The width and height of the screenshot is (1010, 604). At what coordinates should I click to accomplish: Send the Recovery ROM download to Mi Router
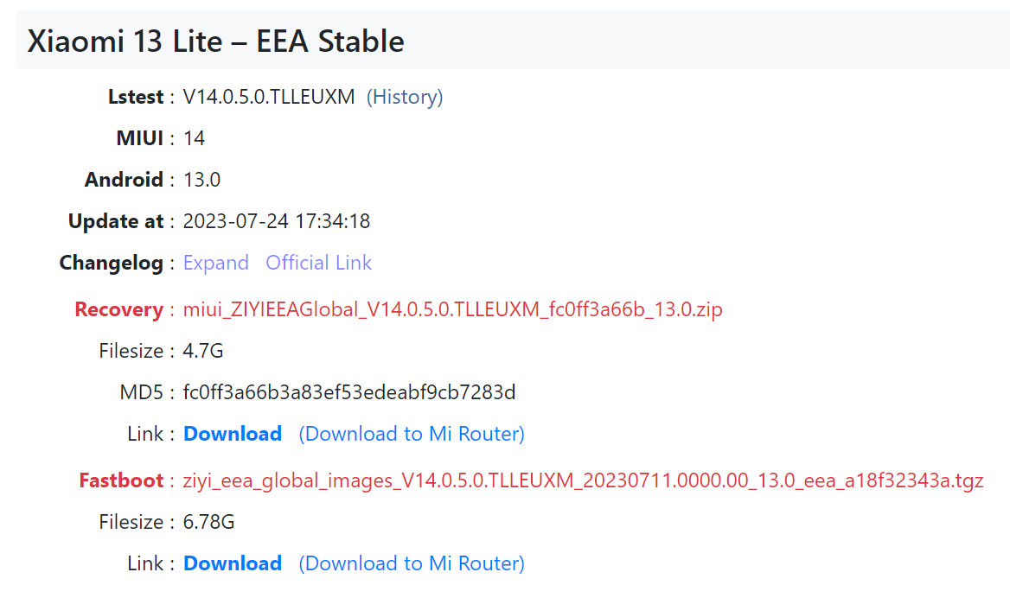click(412, 434)
